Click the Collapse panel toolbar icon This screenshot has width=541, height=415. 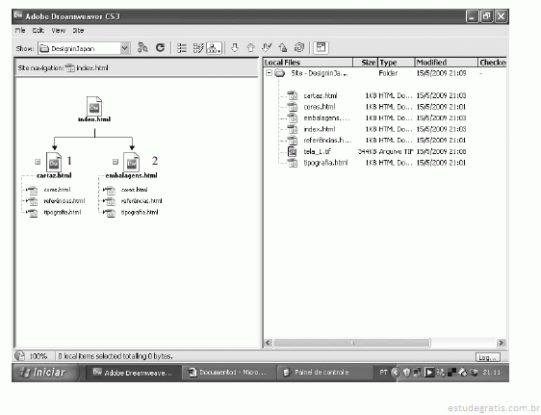point(321,47)
